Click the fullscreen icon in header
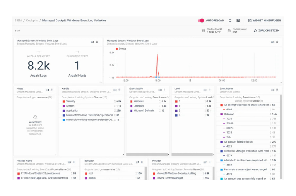 click(x=230, y=21)
